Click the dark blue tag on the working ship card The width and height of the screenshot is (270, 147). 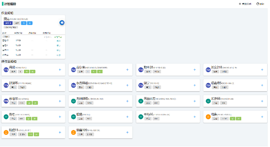pyautogui.click(x=8, y=23)
